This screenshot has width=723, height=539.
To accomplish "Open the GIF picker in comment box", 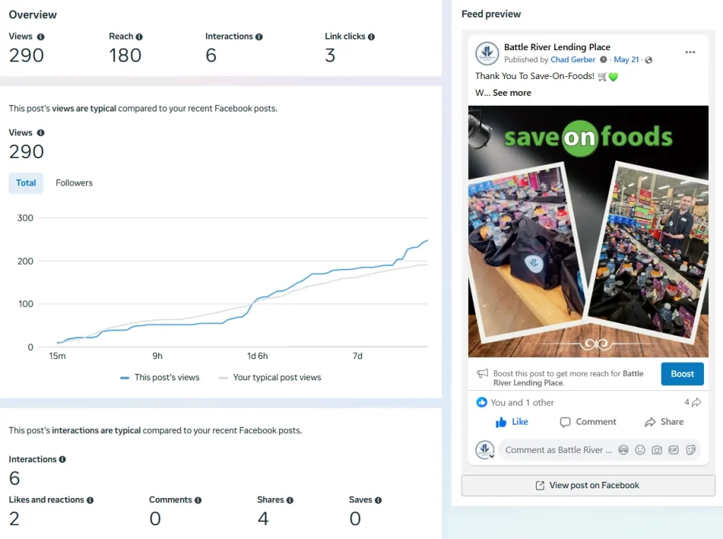I will click(674, 450).
